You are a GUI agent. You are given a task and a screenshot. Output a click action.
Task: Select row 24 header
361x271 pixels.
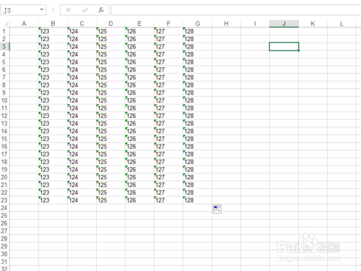[x=4, y=208]
